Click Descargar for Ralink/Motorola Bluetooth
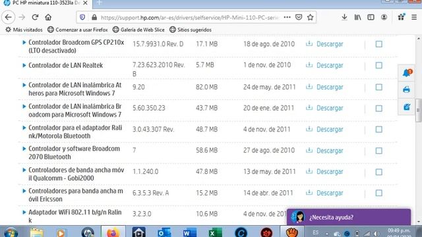The image size is (422, 237). point(324,129)
